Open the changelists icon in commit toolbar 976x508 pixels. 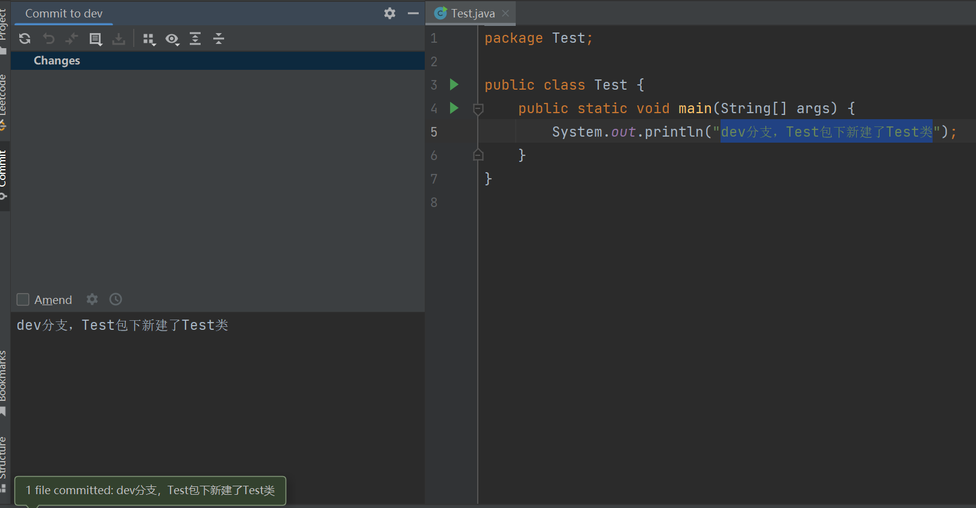pyautogui.click(x=95, y=39)
